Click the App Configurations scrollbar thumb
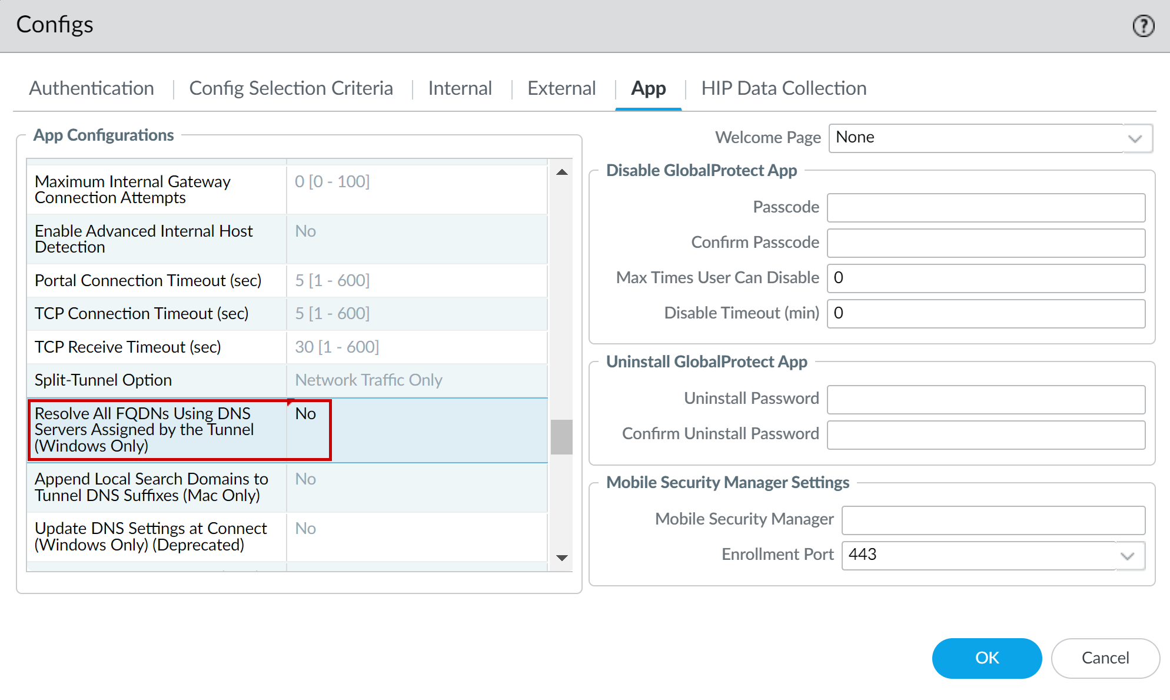This screenshot has height=700, width=1170. (x=561, y=436)
